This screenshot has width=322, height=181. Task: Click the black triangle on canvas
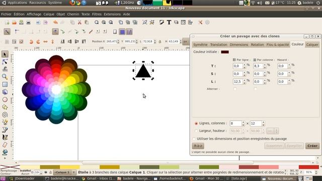tap(143, 71)
